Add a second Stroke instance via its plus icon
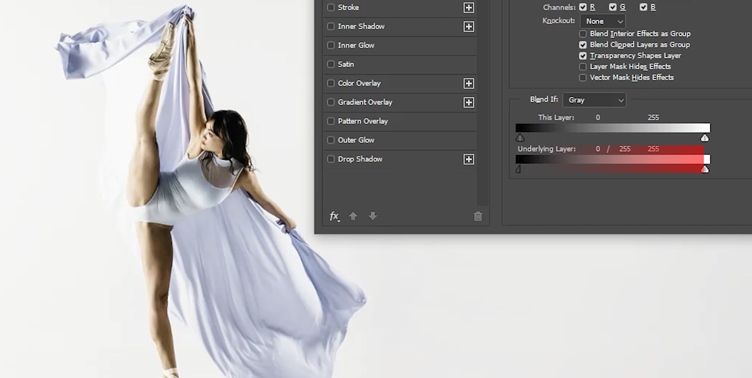Image resolution: width=752 pixels, height=378 pixels. 469,7
